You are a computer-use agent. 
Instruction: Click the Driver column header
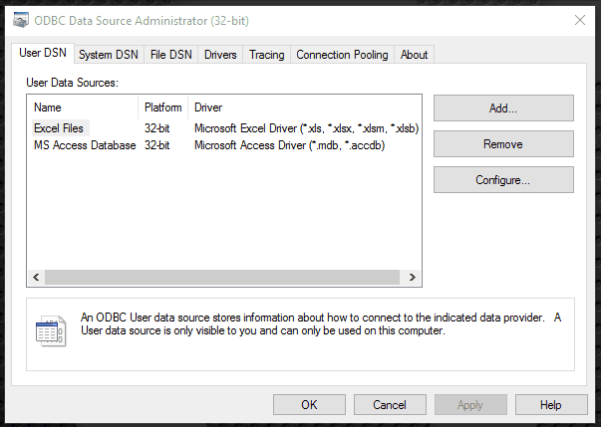point(305,107)
